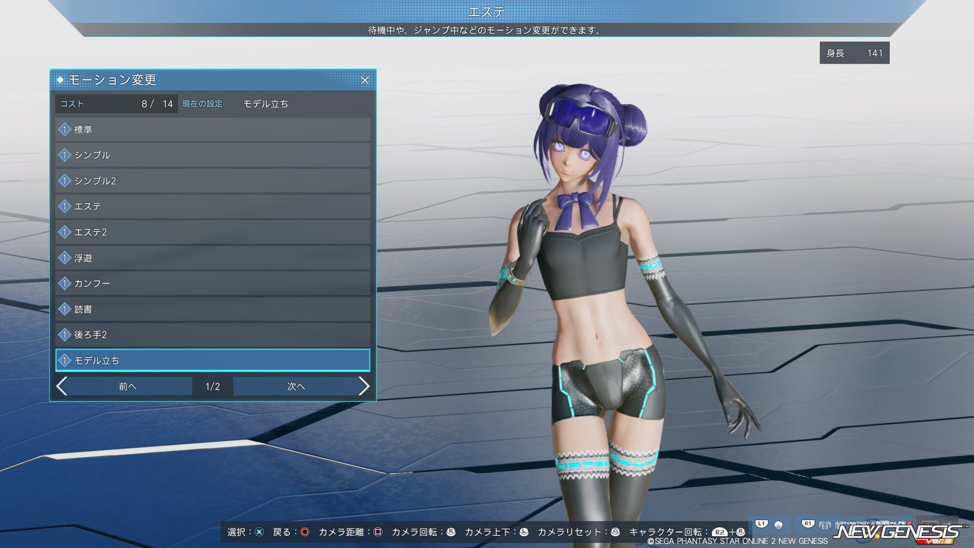Click the OPTIONS arrow icon at bottom right
The width and height of the screenshot is (974, 548).
pyautogui.click(x=946, y=524)
